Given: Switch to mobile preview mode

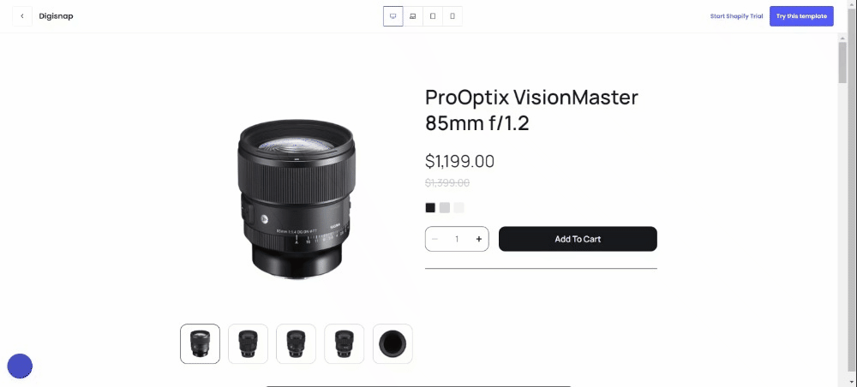Looking at the screenshot, I should [x=452, y=16].
